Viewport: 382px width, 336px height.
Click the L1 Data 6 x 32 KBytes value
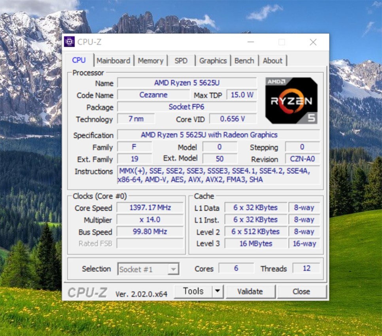[256, 208]
